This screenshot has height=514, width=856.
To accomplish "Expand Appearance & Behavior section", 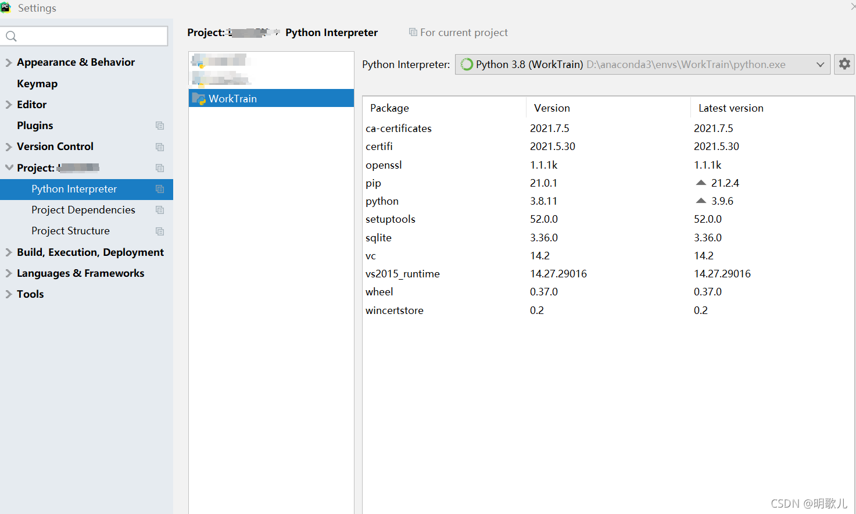I will click(9, 62).
